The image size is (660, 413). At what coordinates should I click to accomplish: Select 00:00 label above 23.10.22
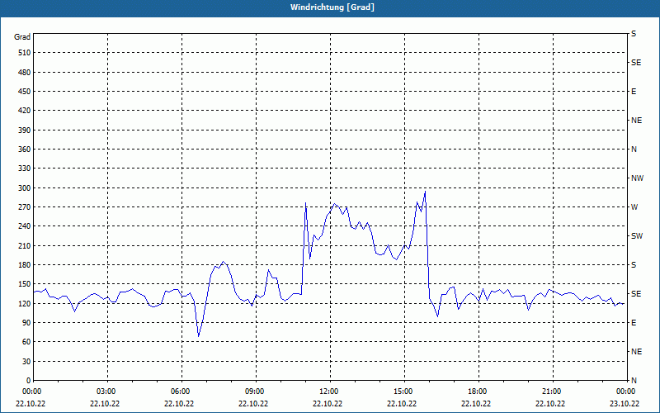626,391
